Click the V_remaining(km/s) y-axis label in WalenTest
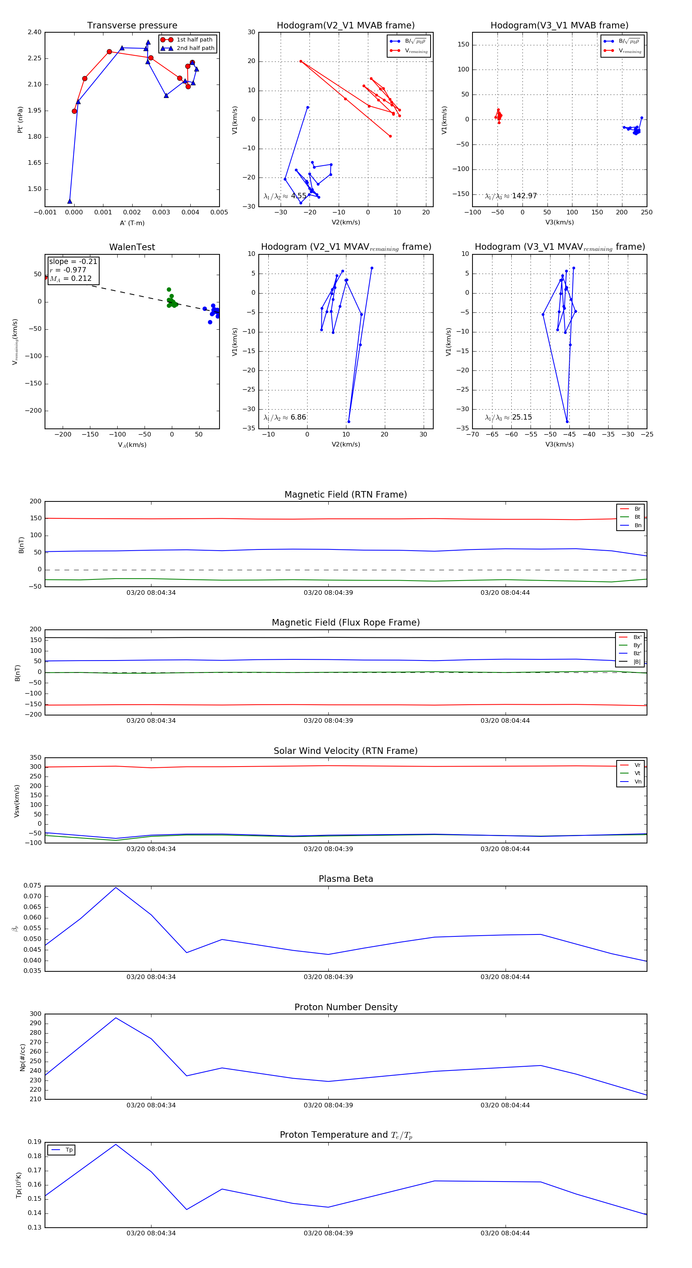692x1268 pixels. (15, 342)
